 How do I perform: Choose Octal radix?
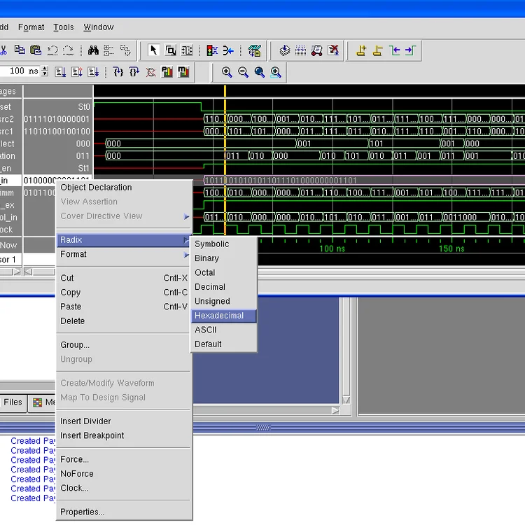click(x=224, y=272)
